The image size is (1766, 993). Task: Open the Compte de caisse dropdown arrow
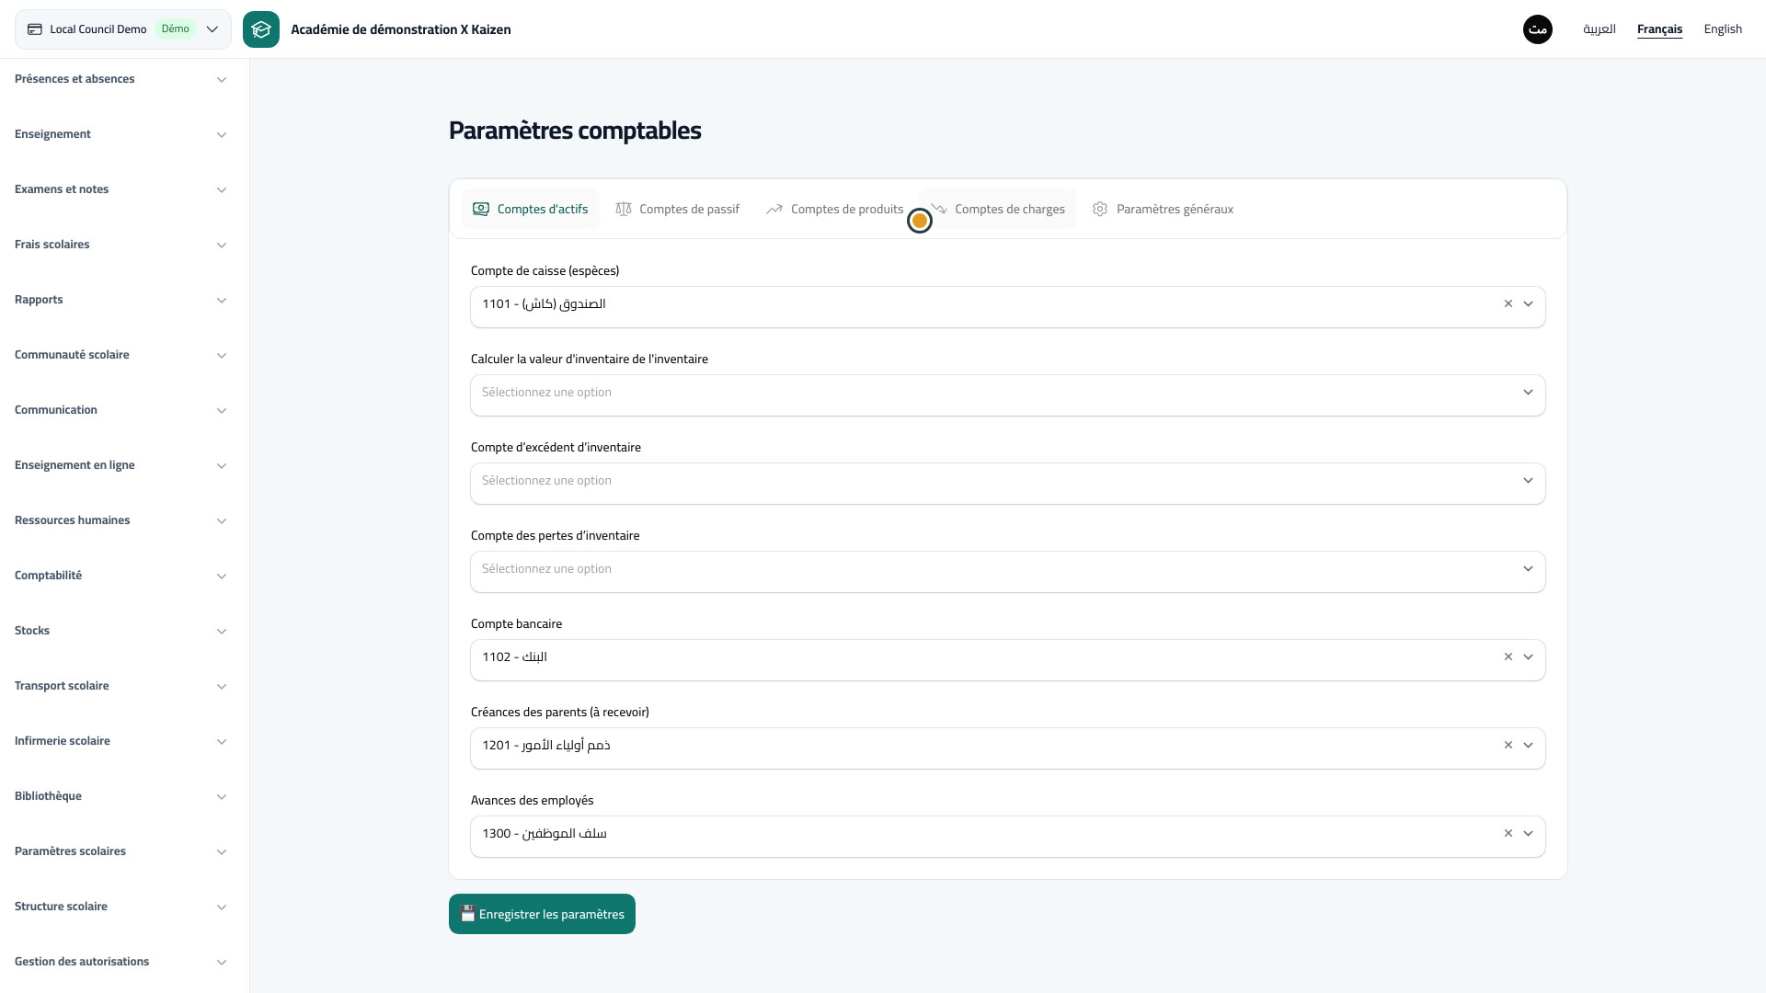click(x=1528, y=303)
